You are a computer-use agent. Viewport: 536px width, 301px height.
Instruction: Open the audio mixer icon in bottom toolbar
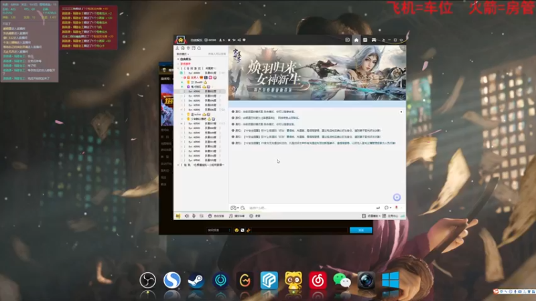pyautogui.click(x=202, y=216)
